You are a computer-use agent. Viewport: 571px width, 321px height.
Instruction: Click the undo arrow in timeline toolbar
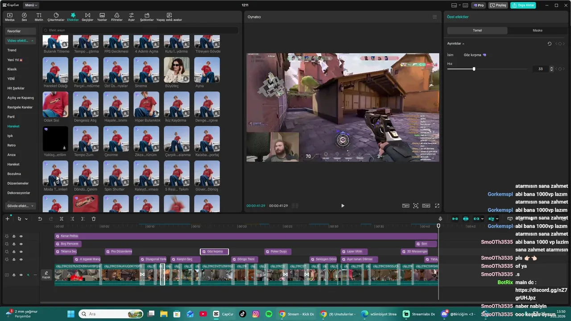point(40,219)
